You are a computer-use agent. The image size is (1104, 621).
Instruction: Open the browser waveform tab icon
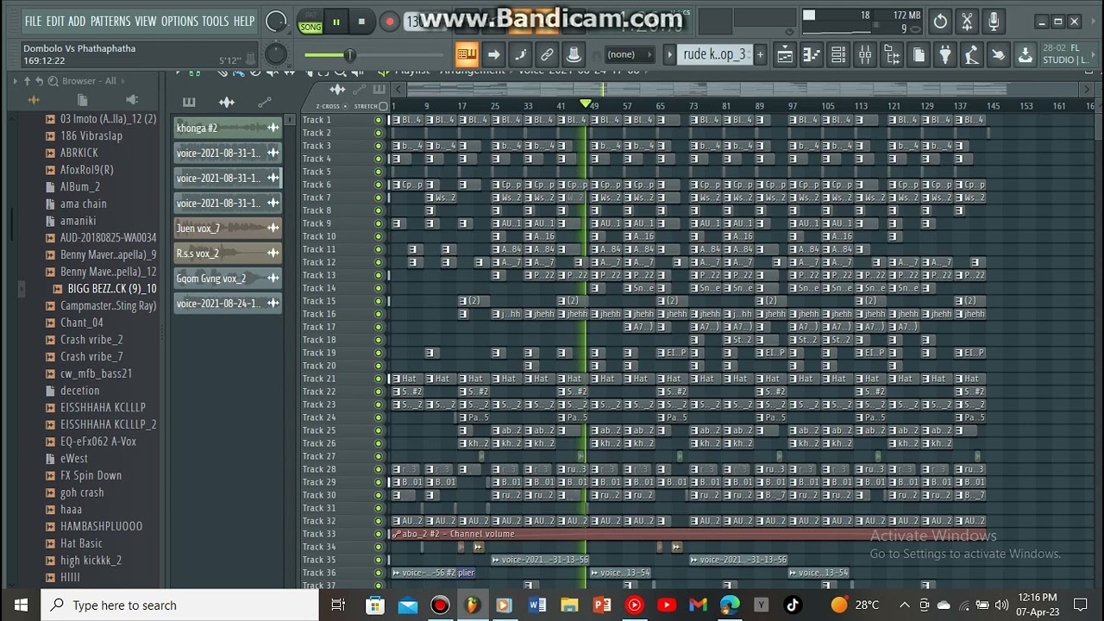coord(34,100)
